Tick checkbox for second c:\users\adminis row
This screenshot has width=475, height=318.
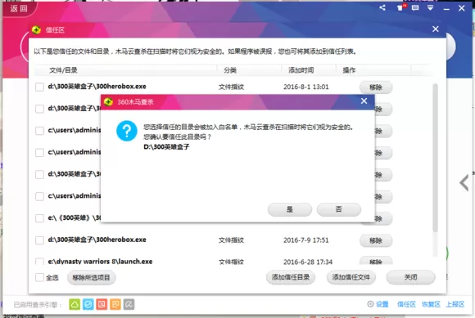coord(39,152)
